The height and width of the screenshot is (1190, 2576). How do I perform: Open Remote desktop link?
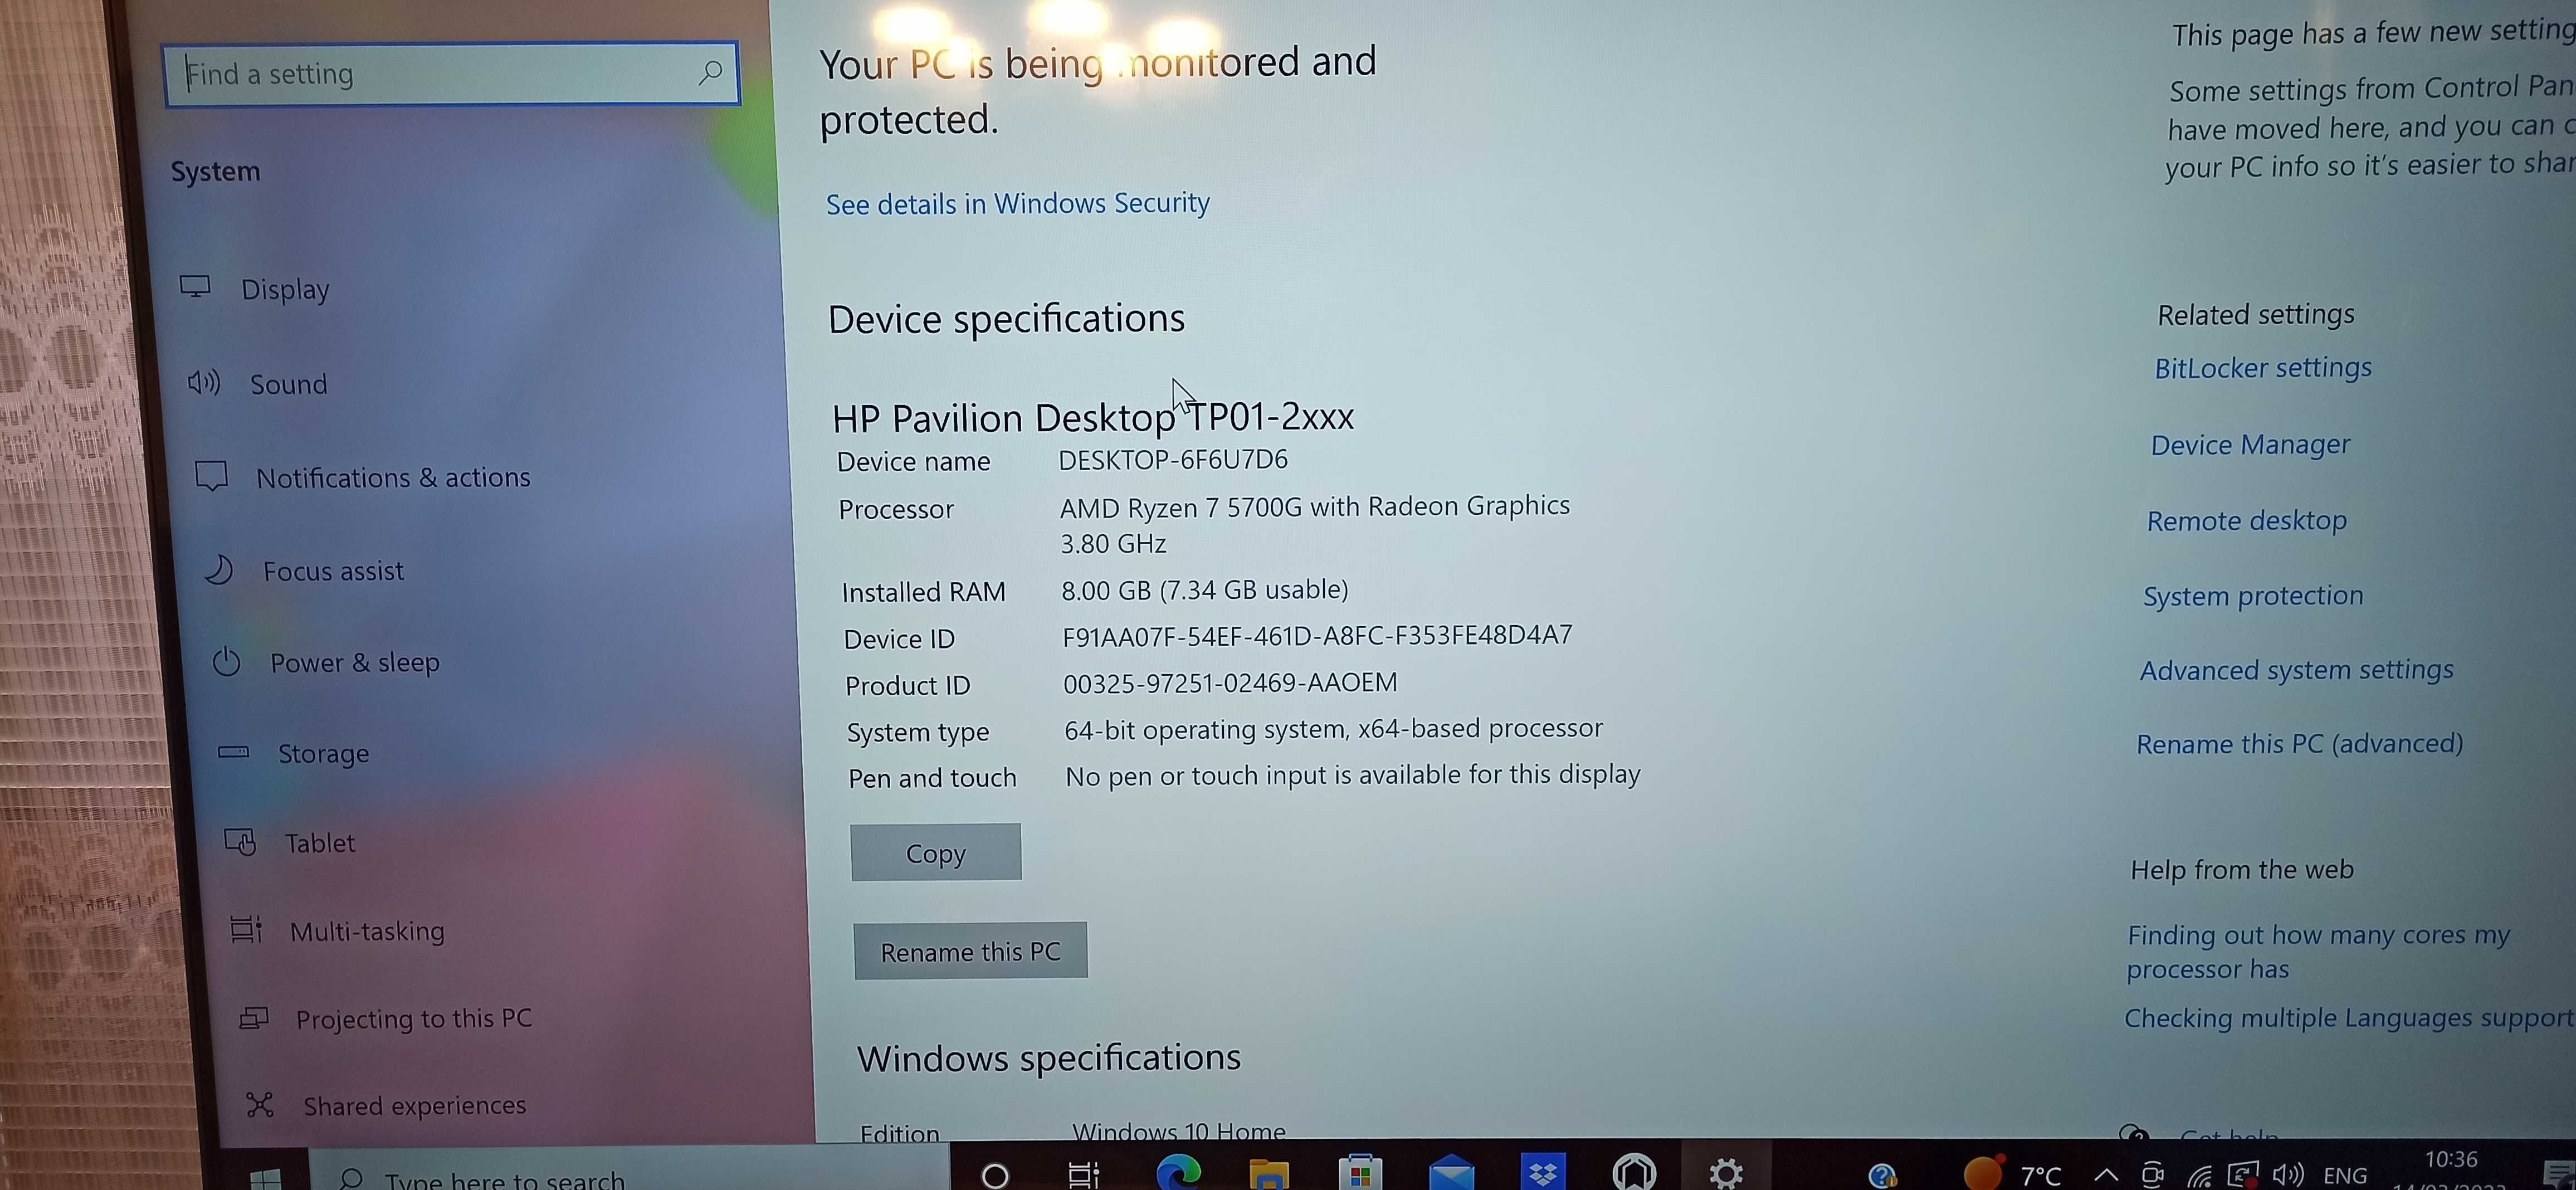click(2246, 520)
